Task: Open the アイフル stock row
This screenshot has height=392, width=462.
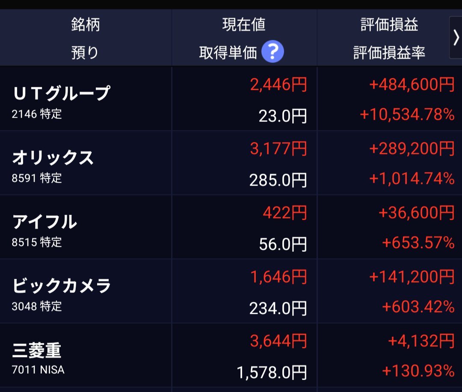Action: (231, 227)
